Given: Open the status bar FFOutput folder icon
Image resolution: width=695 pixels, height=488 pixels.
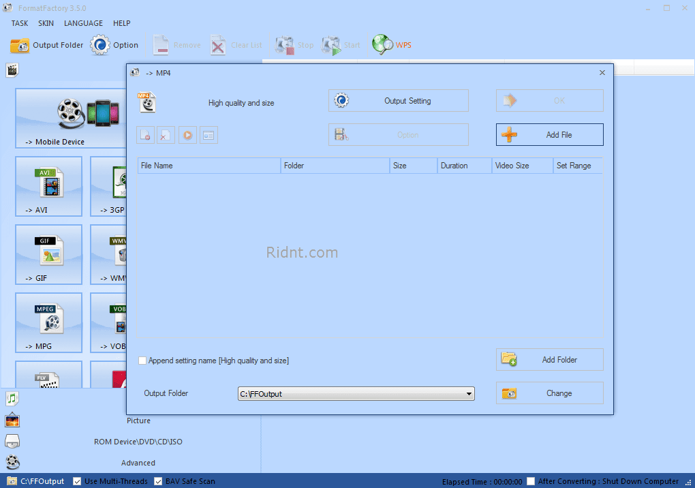Looking at the screenshot, I should (12, 481).
